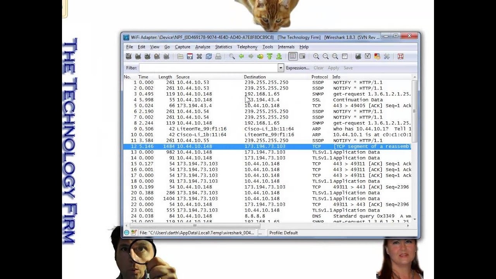Open the Statistics menu

click(224, 47)
